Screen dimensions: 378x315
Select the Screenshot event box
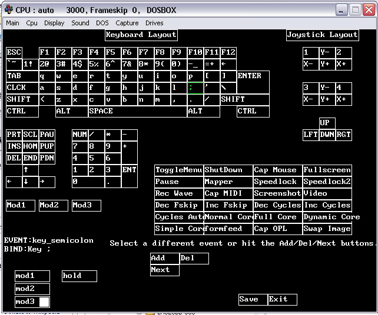coord(277,193)
